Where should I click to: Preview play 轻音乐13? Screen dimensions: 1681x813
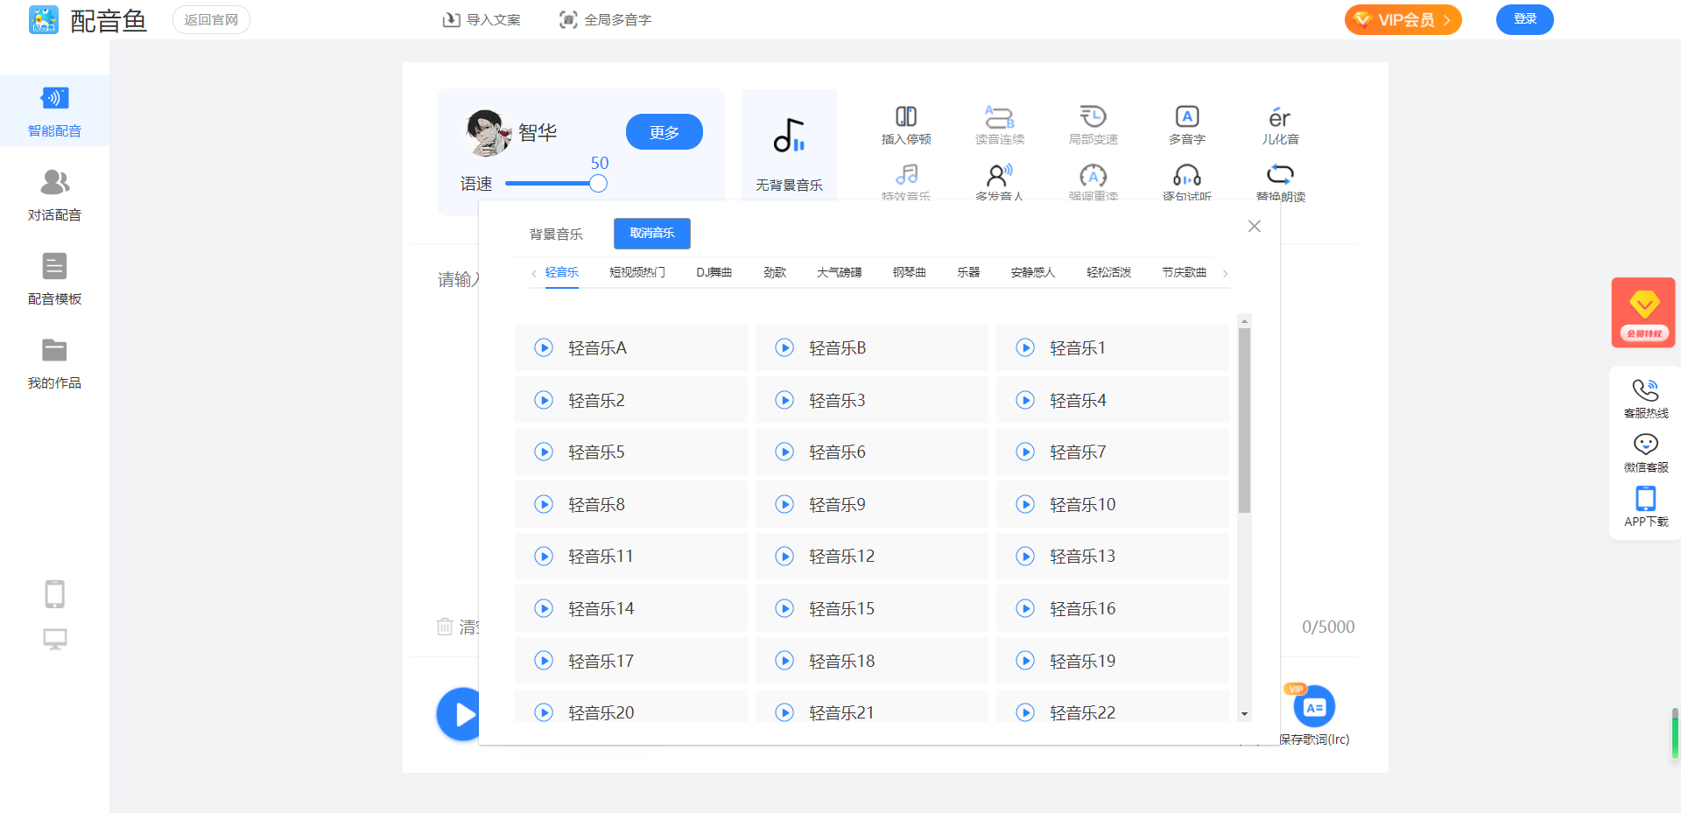[1025, 556]
